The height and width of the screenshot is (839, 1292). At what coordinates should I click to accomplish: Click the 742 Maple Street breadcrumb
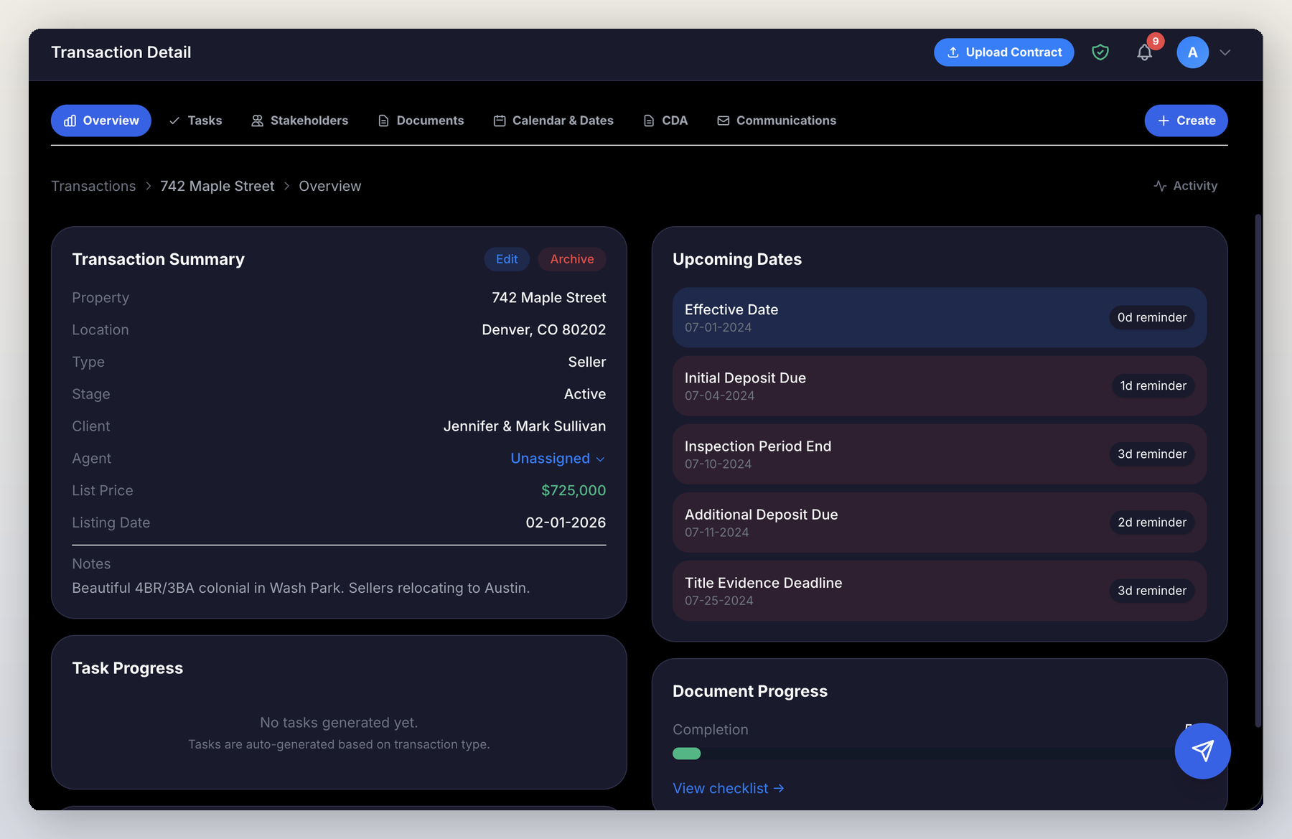[217, 185]
